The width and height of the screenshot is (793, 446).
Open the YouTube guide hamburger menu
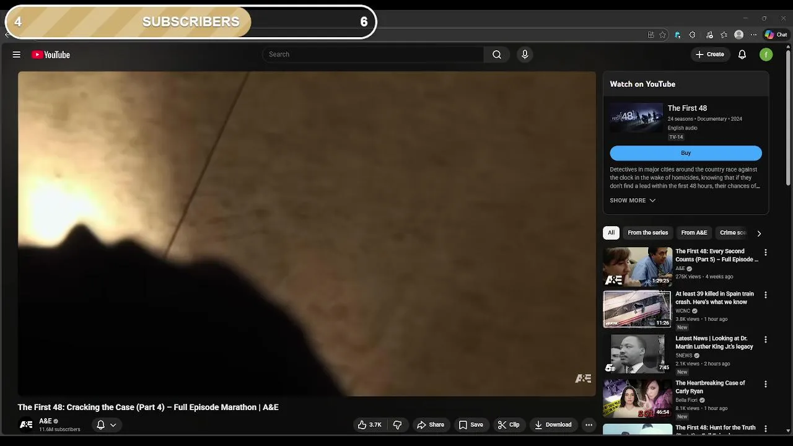[17, 55]
